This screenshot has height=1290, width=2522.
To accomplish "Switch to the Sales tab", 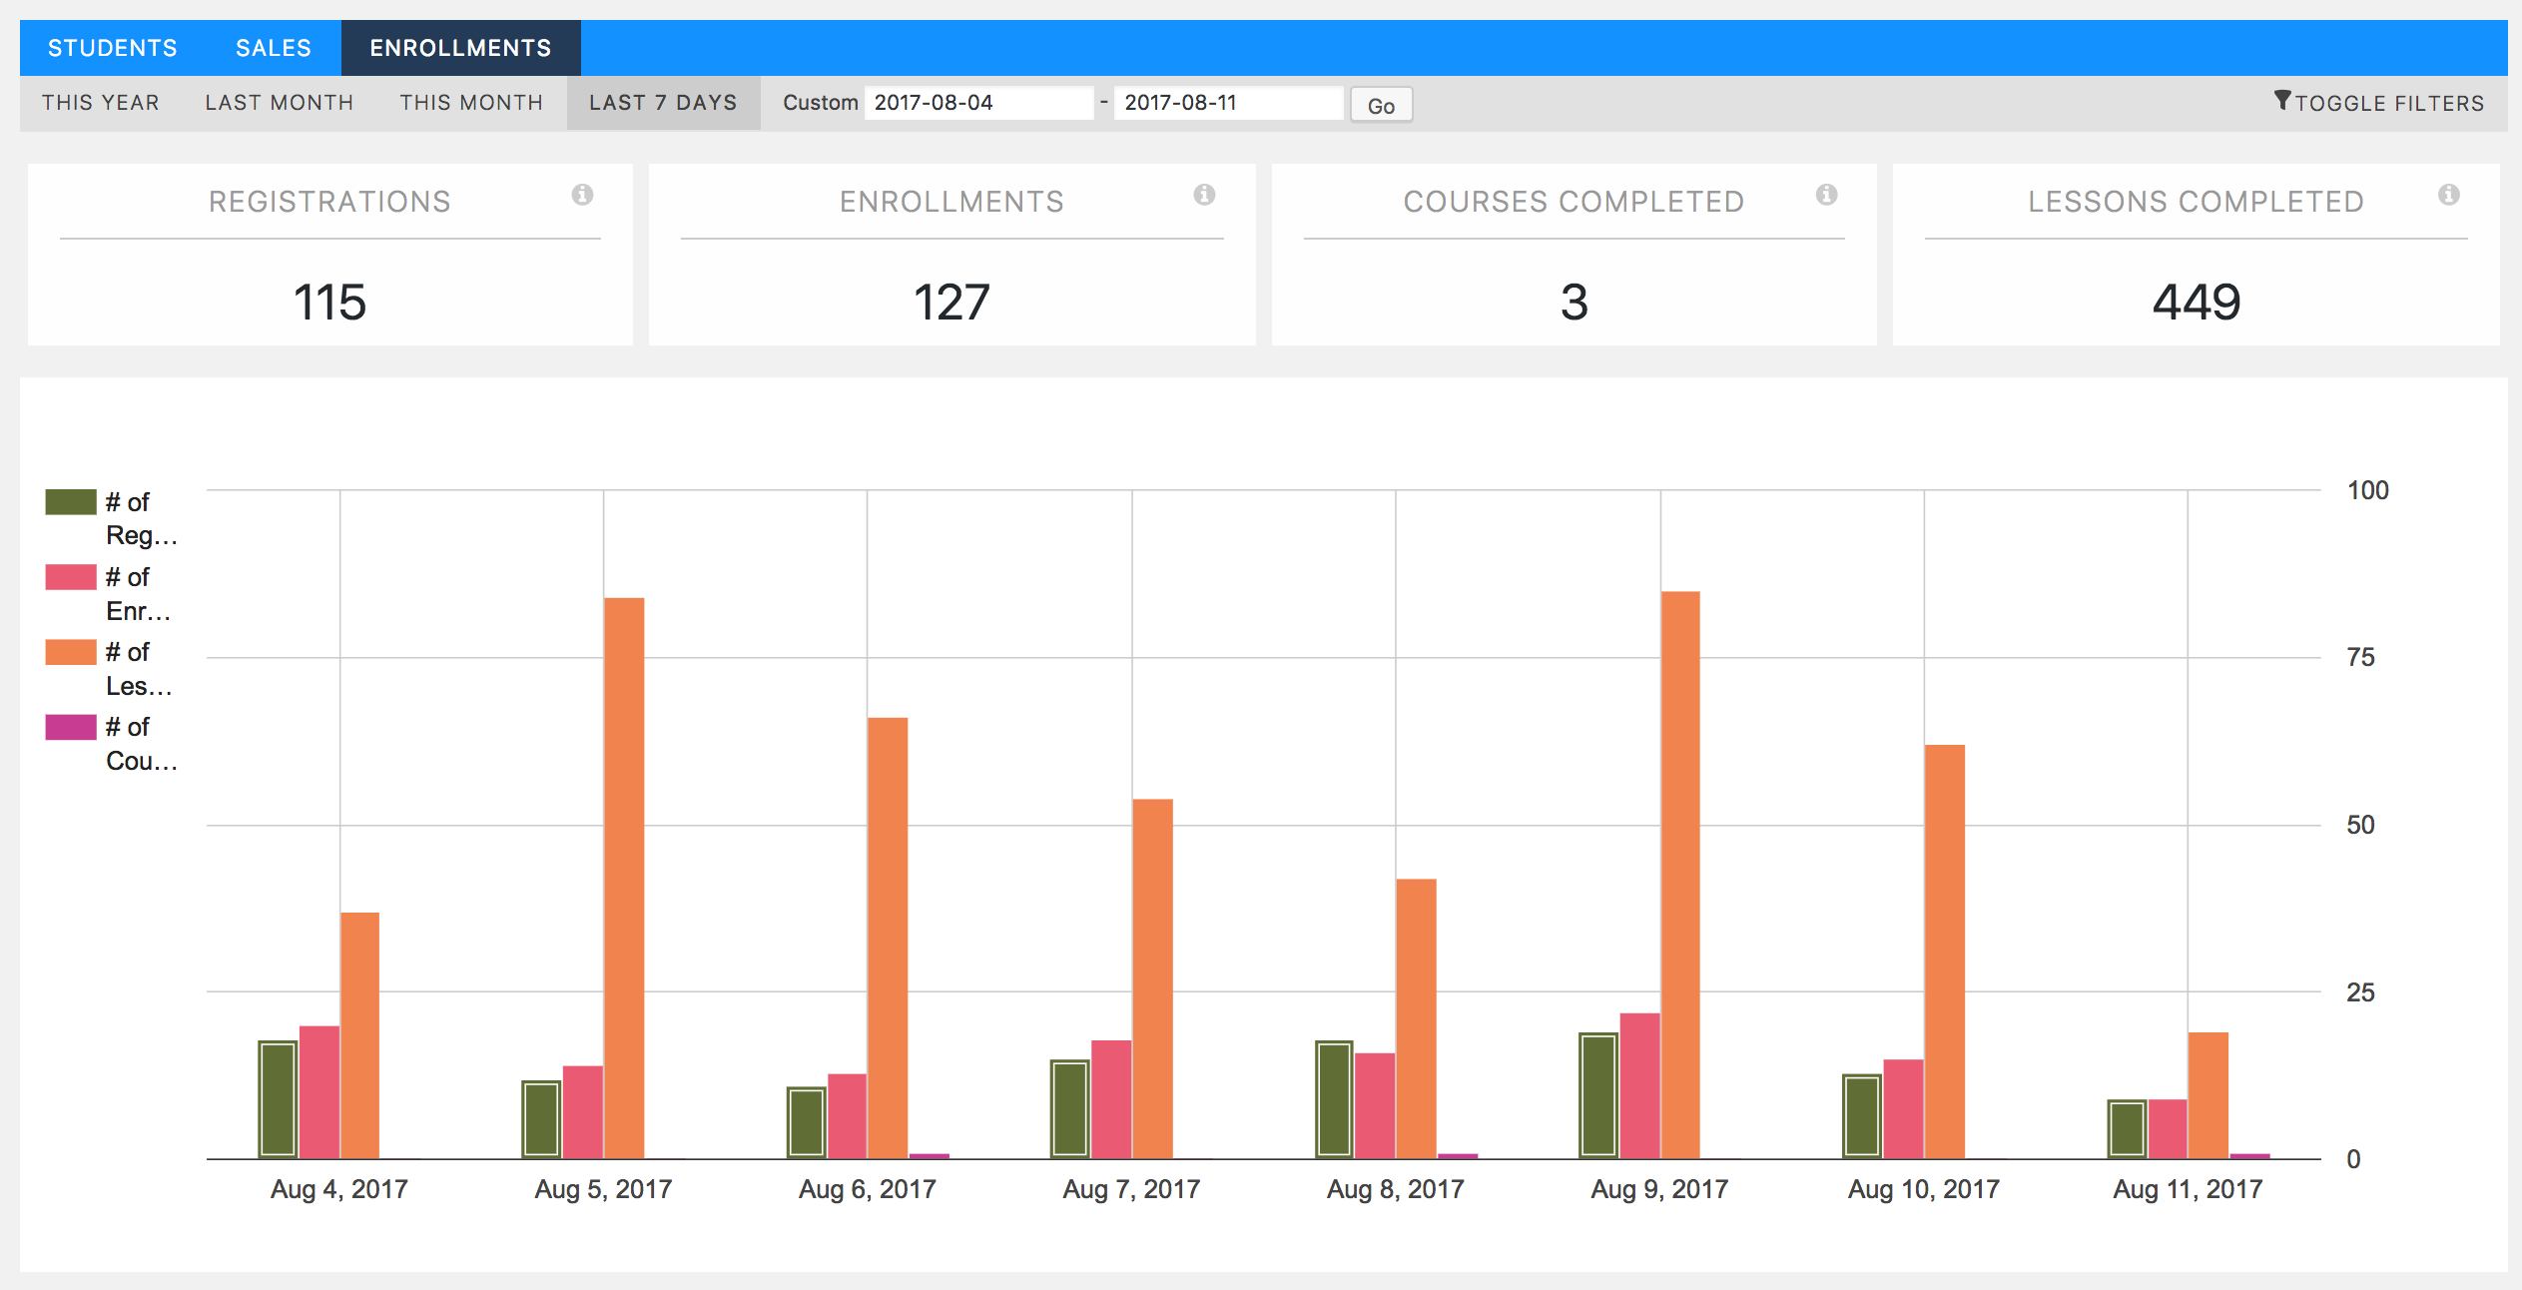I will point(274,48).
